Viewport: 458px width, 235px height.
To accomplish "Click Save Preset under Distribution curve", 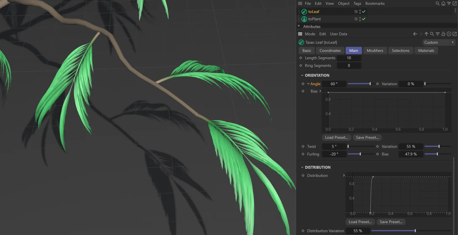I will pos(391,222).
